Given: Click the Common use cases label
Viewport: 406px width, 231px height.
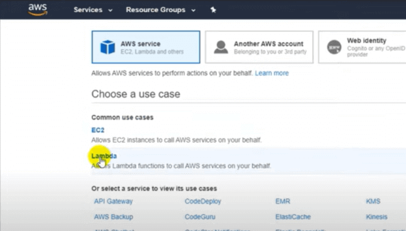Looking at the screenshot, I should coord(122,117).
